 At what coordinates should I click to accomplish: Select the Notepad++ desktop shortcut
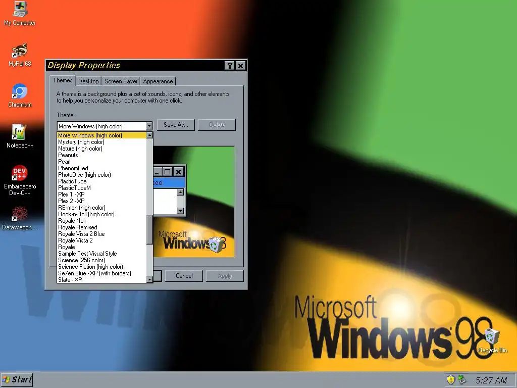(20, 136)
